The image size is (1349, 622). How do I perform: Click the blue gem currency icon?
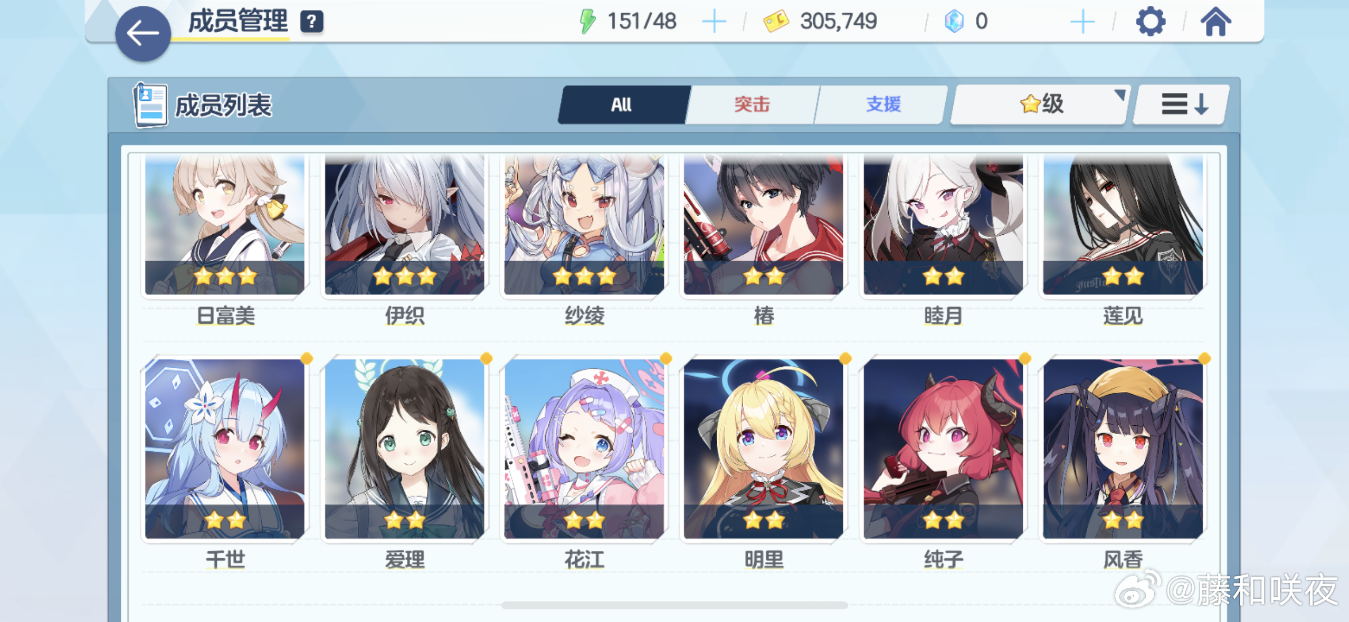pyautogui.click(x=954, y=22)
